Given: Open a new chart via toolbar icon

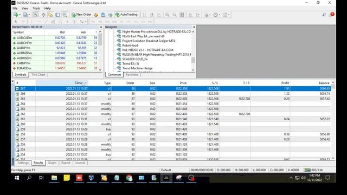Looking at the screenshot, I should 16,15.
